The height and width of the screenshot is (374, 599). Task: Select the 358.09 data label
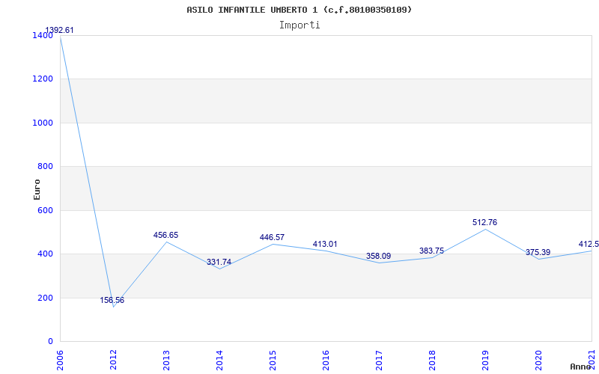[x=379, y=256]
